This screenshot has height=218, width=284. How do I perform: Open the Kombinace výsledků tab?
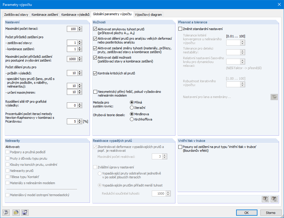pyautogui.click(x=75, y=15)
